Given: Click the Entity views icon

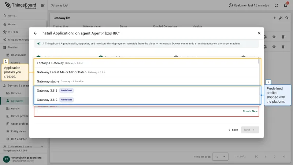Looking at the screenshot, I should [8, 132].
